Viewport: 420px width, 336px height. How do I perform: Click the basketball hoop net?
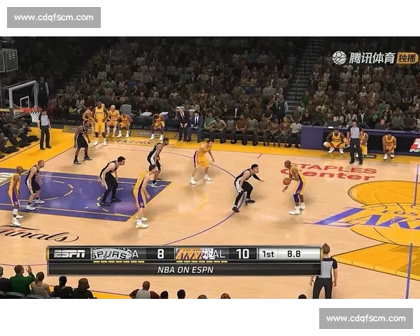(35, 116)
